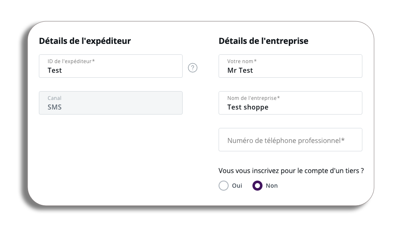Click the SMS value text
Screen dimensions: 405x227
click(54, 107)
